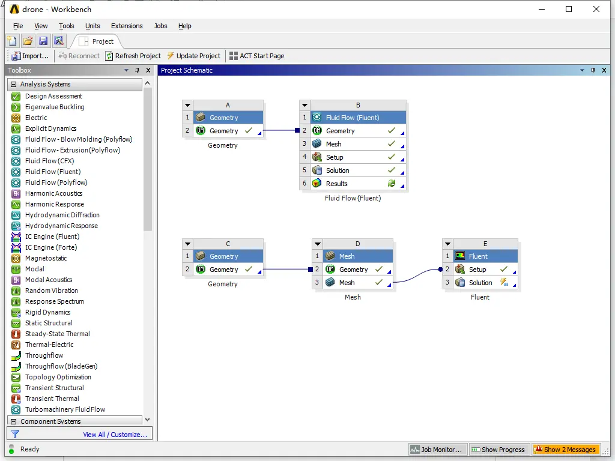Open the Project Schematic panel dropdown arrow

click(582, 71)
